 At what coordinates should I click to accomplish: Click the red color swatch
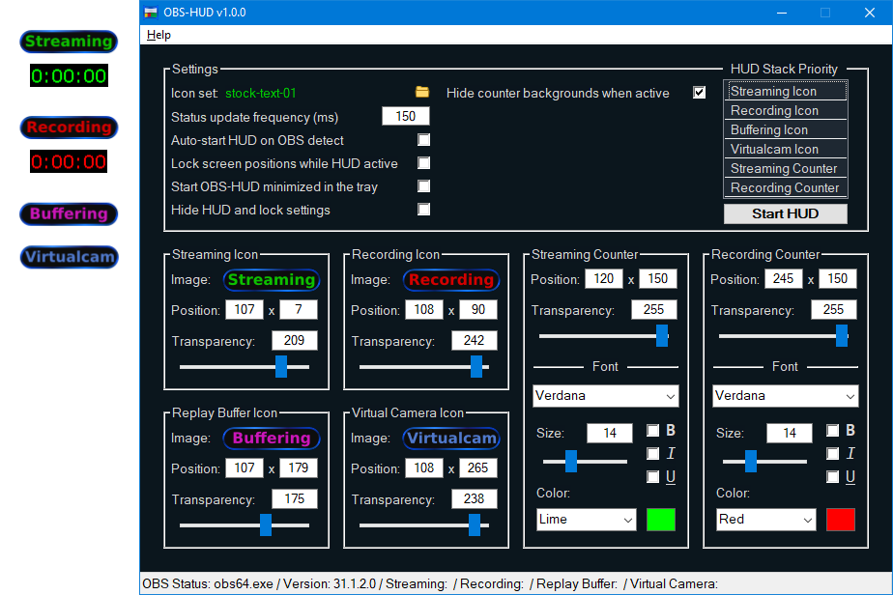pyautogui.click(x=841, y=520)
